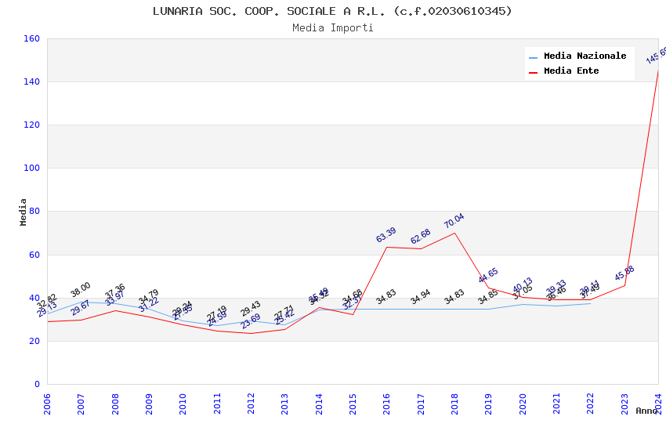Viewport: 666px width, 431px height.
Task: Click the Media Importi subtitle
Action: pyautogui.click(x=332, y=28)
